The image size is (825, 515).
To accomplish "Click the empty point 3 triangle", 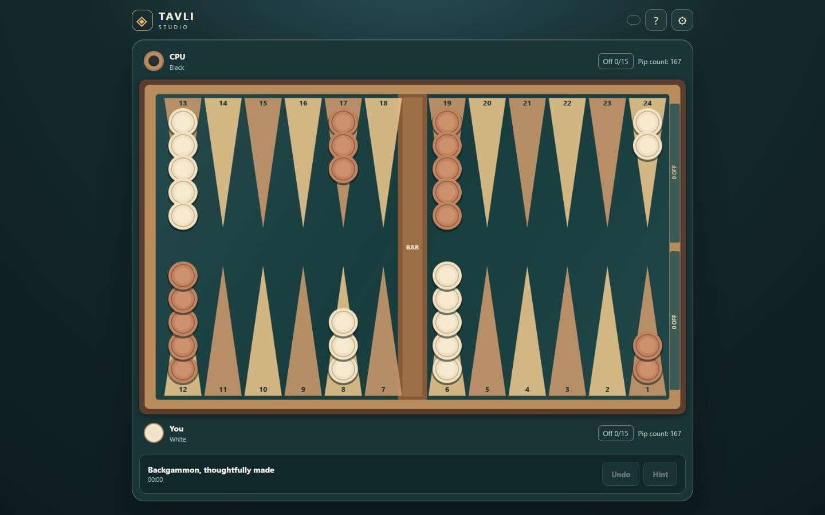I will click(x=567, y=332).
